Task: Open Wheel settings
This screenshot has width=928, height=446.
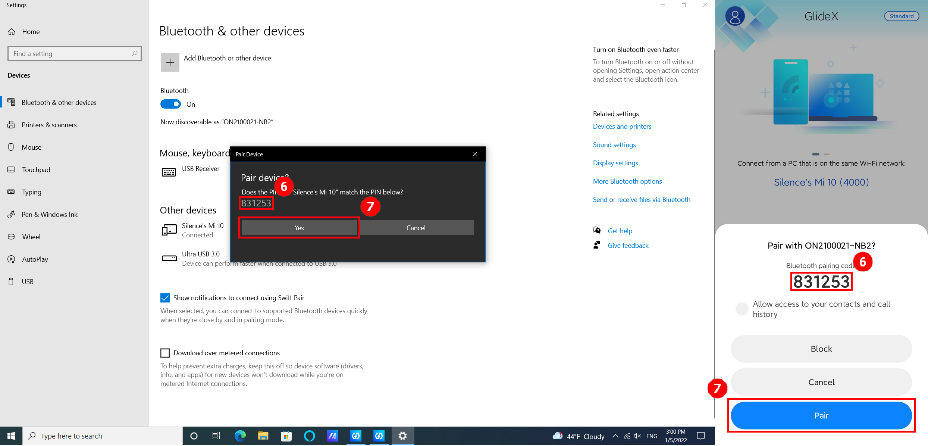Action: 31,237
